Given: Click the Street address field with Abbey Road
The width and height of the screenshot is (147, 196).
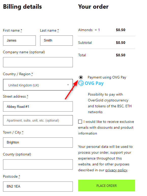Looking at the screenshot, I should click(x=38, y=107).
